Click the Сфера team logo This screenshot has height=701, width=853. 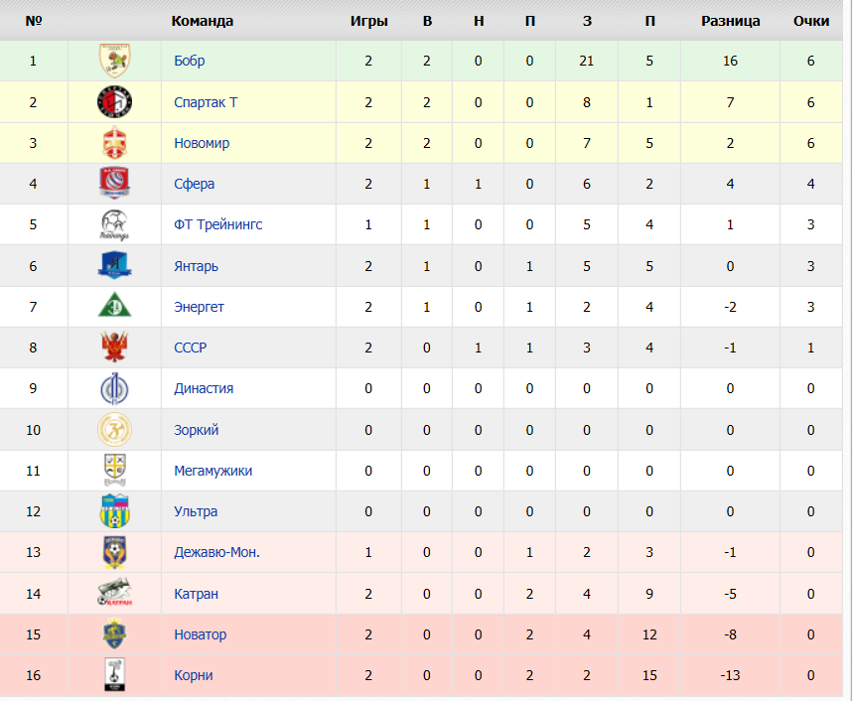[115, 184]
